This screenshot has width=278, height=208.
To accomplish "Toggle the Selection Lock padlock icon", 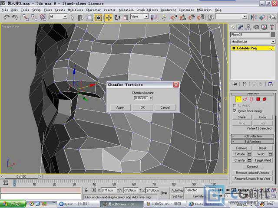I will pyautogui.click(x=86, y=190).
